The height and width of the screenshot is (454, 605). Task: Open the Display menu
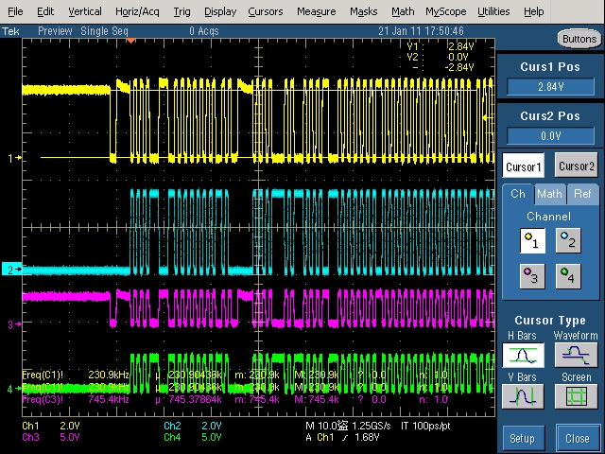[220, 11]
